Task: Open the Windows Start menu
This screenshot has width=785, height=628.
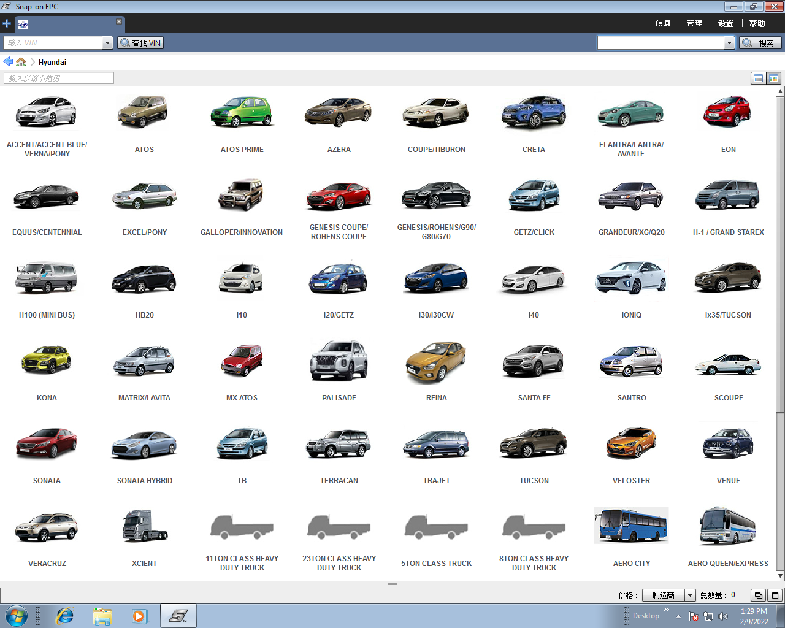Action: coord(16,616)
